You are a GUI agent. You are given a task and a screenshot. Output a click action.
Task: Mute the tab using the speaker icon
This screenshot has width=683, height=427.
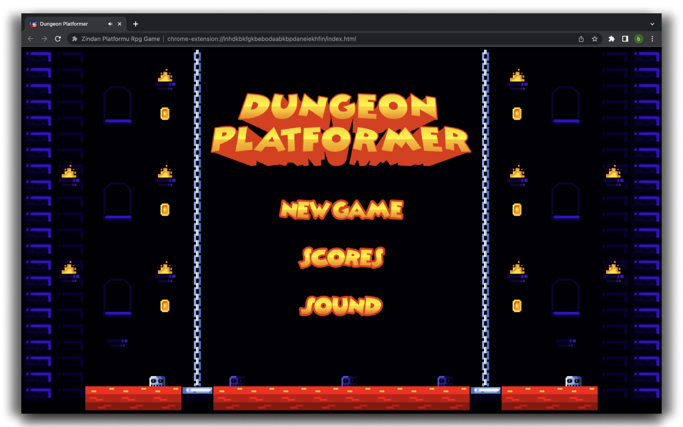tap(110, 23)
